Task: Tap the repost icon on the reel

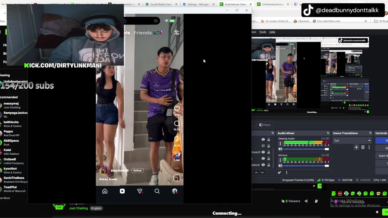Action: (177, 139)
